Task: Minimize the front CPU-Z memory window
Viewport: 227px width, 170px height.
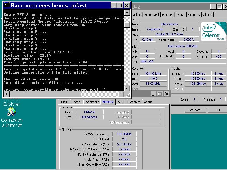Action: [x=154, y=94]
